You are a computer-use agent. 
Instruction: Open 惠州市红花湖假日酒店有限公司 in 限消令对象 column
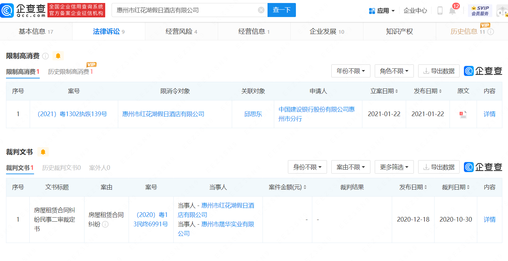click(163, 114)
